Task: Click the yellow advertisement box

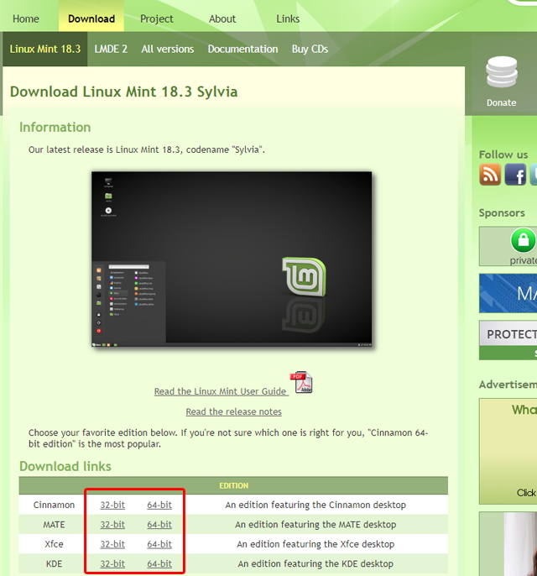Action: click(x=508, y=451)
